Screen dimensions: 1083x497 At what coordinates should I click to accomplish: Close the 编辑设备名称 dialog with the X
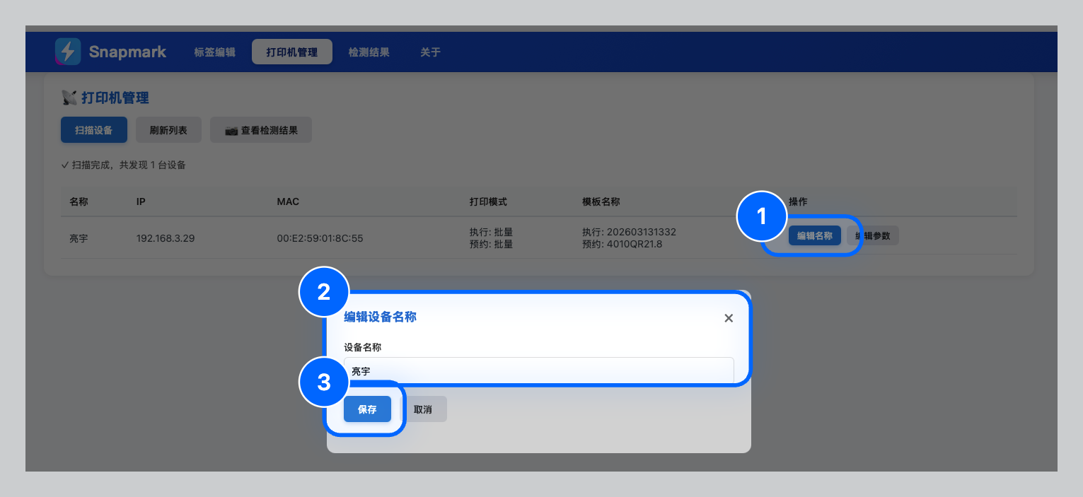729,317
